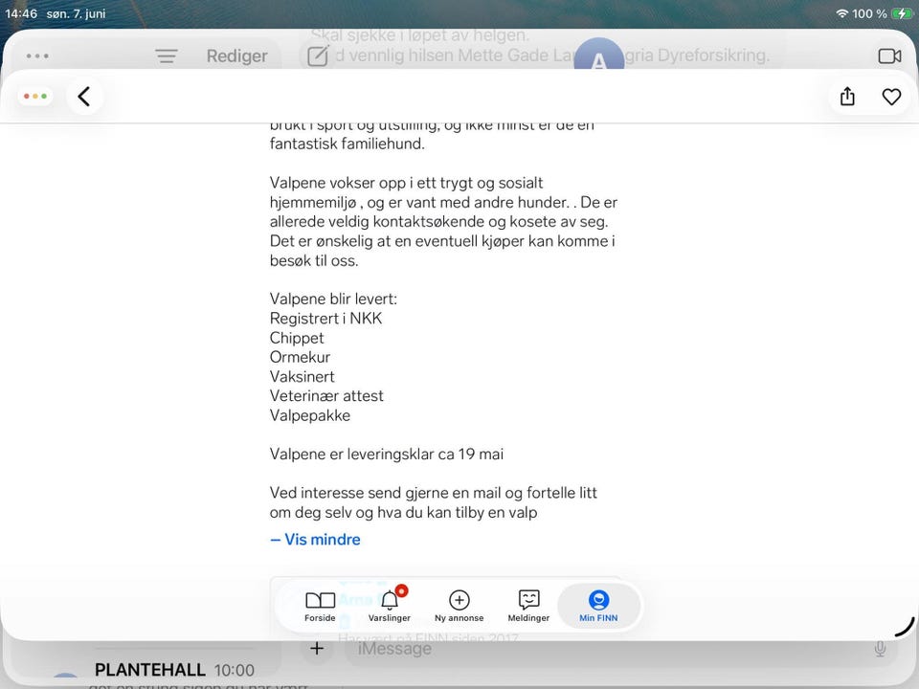Screen dimensions: 919x689
Task: Select text 'Ormekur'
Action: coord(300,357)
